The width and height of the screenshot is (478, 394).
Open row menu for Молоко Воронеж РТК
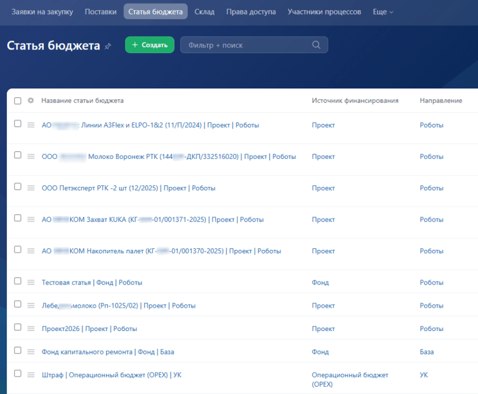click(x=31, y=156)
